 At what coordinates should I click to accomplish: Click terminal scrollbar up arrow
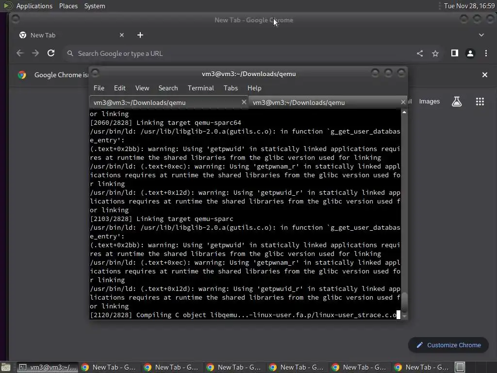click(x=404, y=112)
